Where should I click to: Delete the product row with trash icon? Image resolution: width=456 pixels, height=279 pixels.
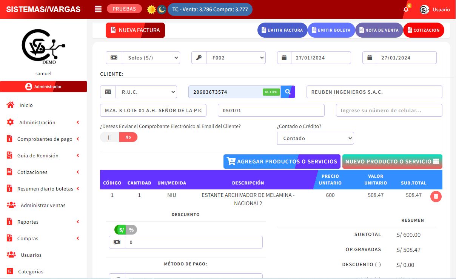436,196
